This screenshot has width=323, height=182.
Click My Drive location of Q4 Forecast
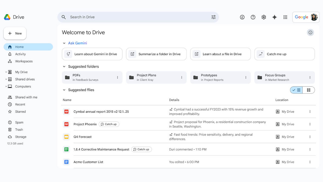[285, 137]
